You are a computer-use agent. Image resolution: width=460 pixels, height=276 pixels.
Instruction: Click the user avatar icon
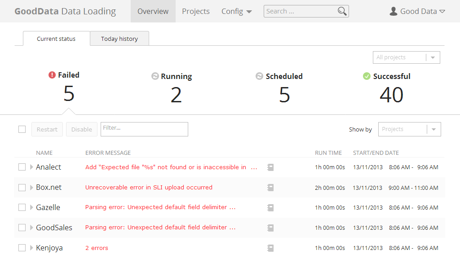click(x=394, y=11)
